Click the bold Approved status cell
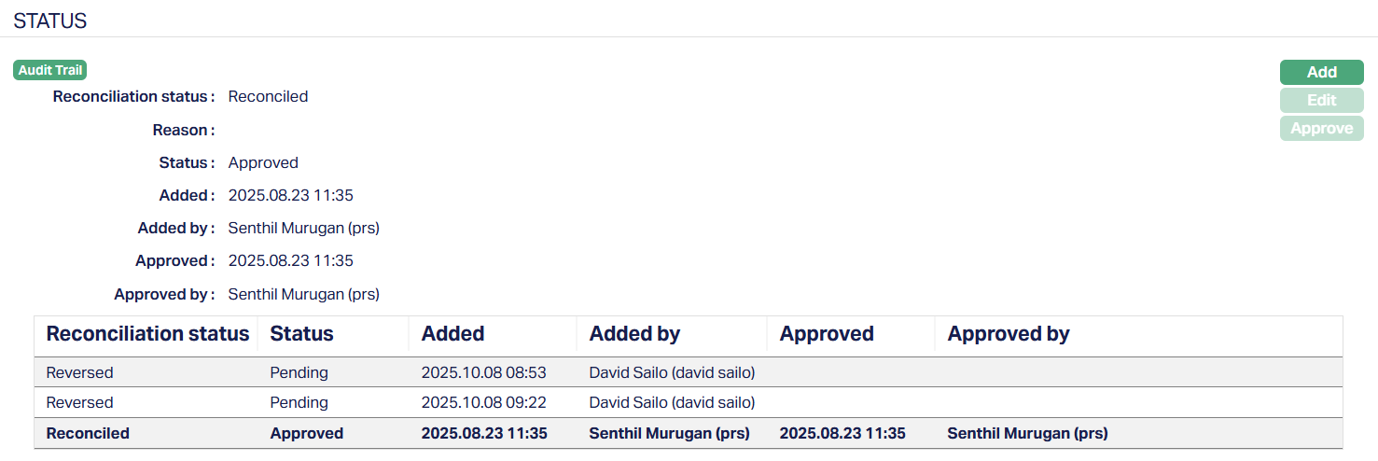The width and height of the screenshot is (1378, 461). pos(307,433)
